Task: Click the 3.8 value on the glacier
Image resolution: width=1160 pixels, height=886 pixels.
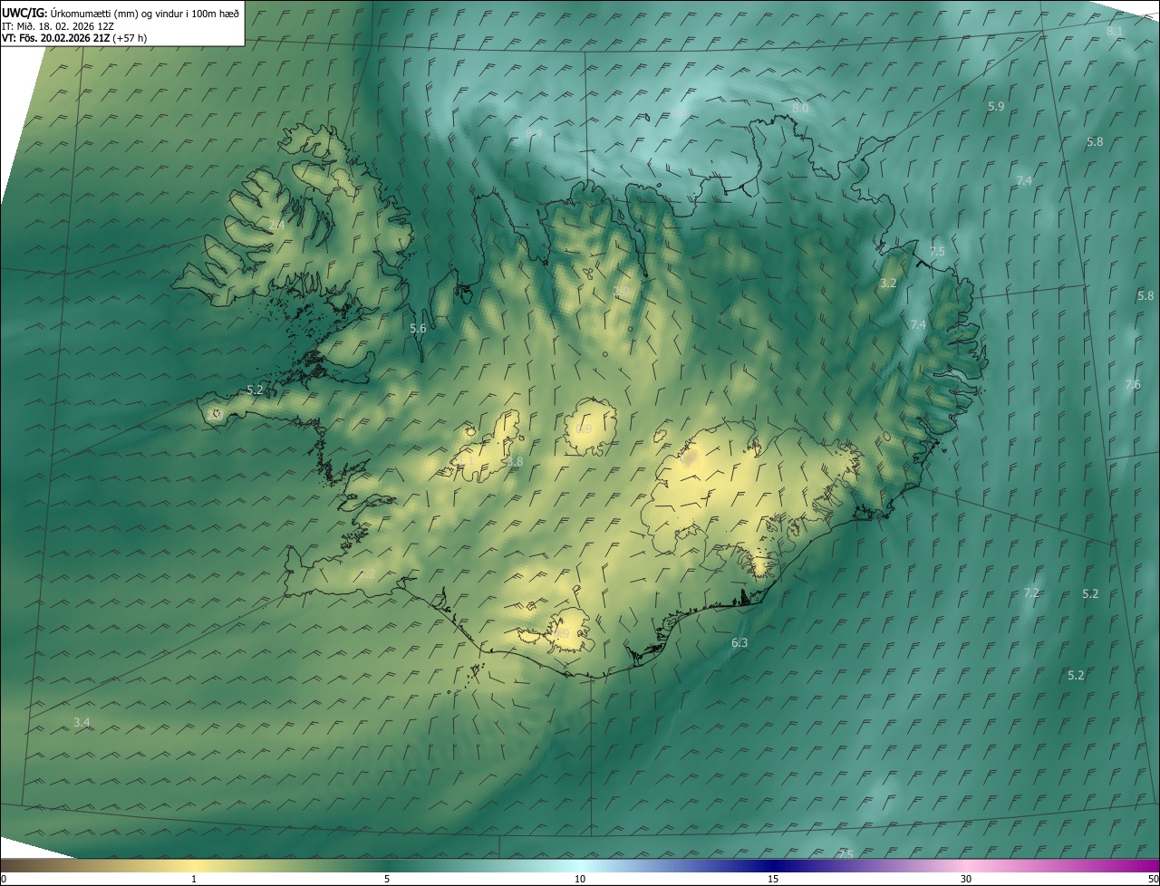Action: 515,462
